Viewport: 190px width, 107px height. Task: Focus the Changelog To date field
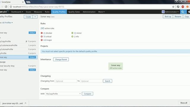click(91, 81)
